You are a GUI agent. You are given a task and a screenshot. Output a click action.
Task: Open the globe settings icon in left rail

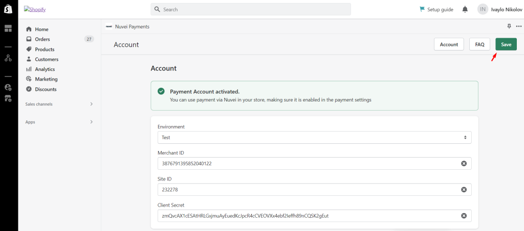8,88
